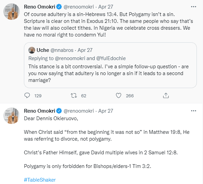
Task: Click Reno Omokri name on second tweet
Action: click(x=40, y=111)
